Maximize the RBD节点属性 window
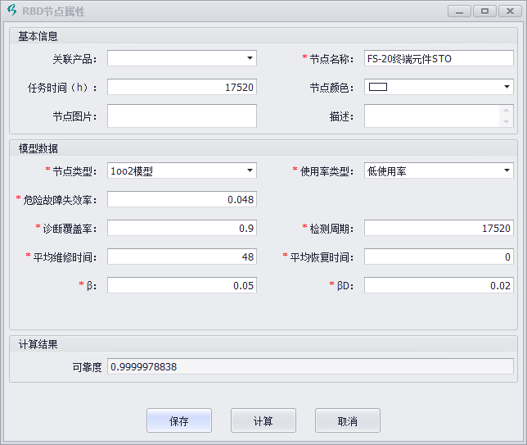Screen dimensions: 527x445 point(484,11)
